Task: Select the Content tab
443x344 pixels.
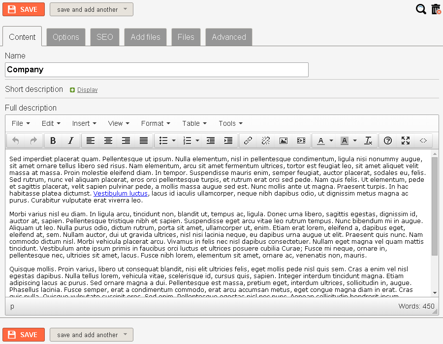Action: 22,37
